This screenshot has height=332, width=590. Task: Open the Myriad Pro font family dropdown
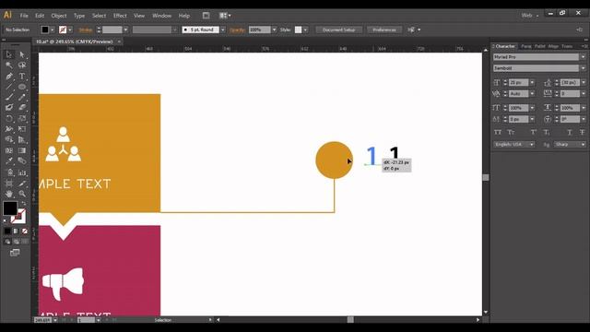coord(583,57)
